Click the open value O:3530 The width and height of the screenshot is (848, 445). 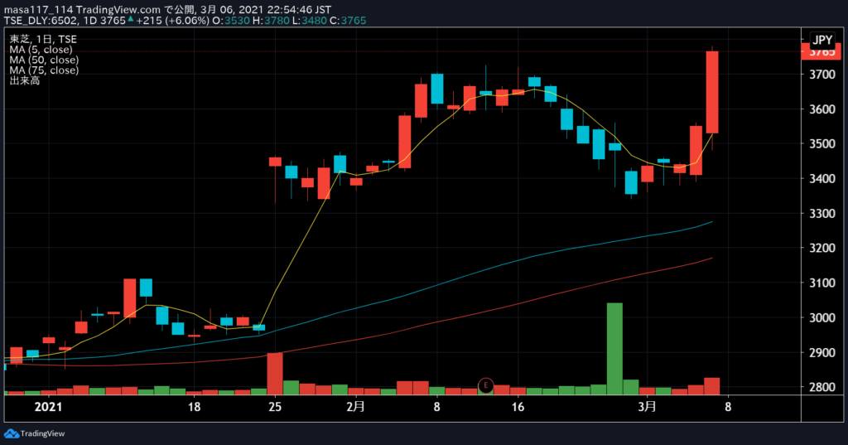[x=231, y=21]
